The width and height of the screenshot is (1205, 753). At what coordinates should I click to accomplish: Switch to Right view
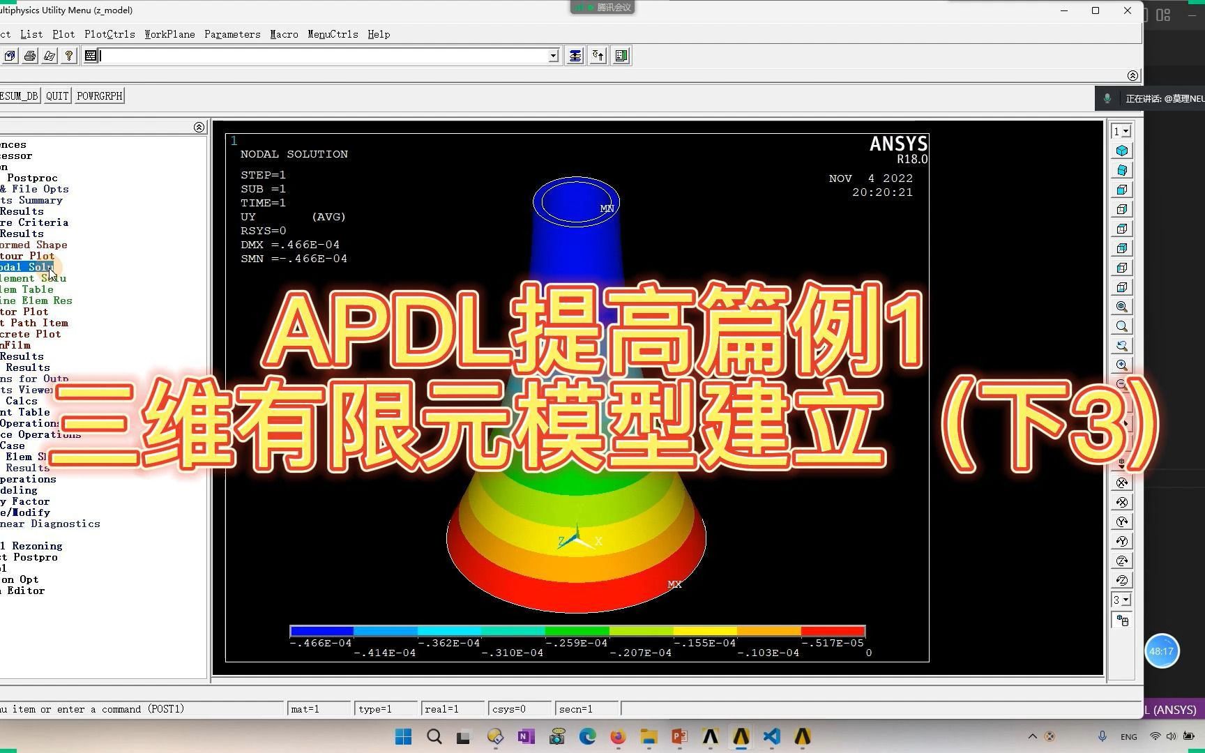coord(1122,209)
